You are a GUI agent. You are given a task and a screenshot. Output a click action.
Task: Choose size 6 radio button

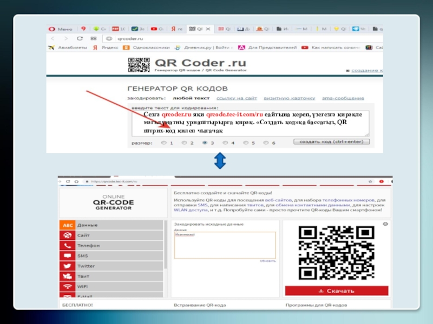pyautogui.click(x=266, y=143)
